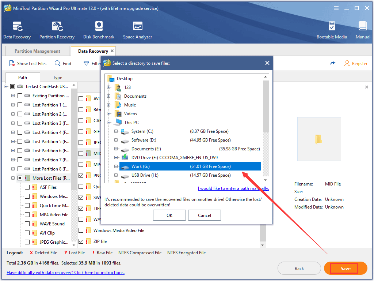Select the Videos folder
The width and height of the screenshot is (374, 281).
tap(130, 114)
